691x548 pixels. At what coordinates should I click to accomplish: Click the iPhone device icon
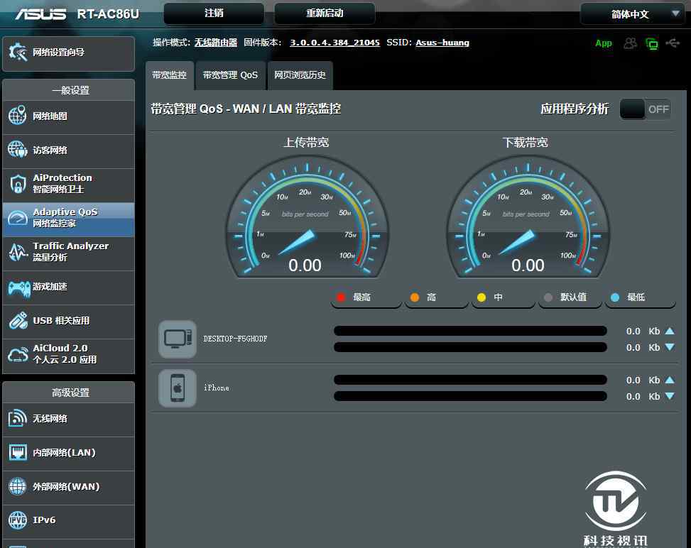tap(177, 388)
